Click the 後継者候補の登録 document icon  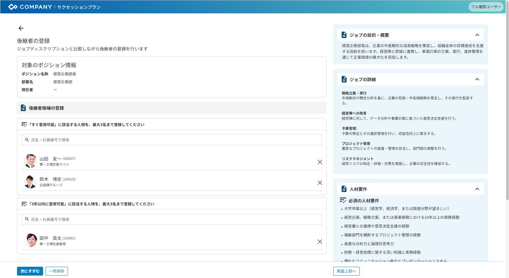(23, 108)
